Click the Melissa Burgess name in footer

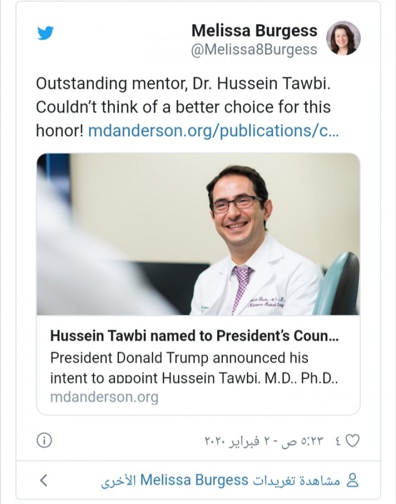[x=194, y=480]
